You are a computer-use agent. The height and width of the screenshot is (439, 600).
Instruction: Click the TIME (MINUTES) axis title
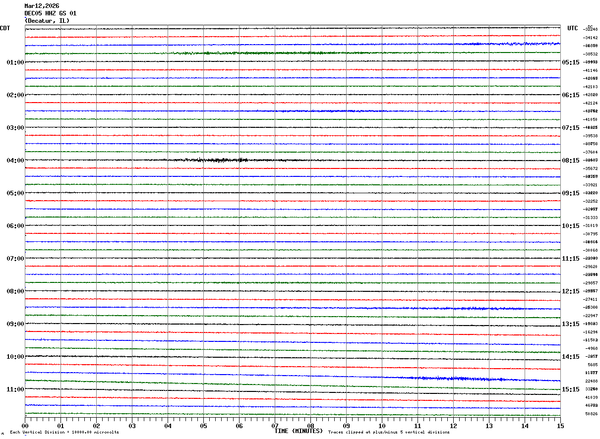pos(299,431)
